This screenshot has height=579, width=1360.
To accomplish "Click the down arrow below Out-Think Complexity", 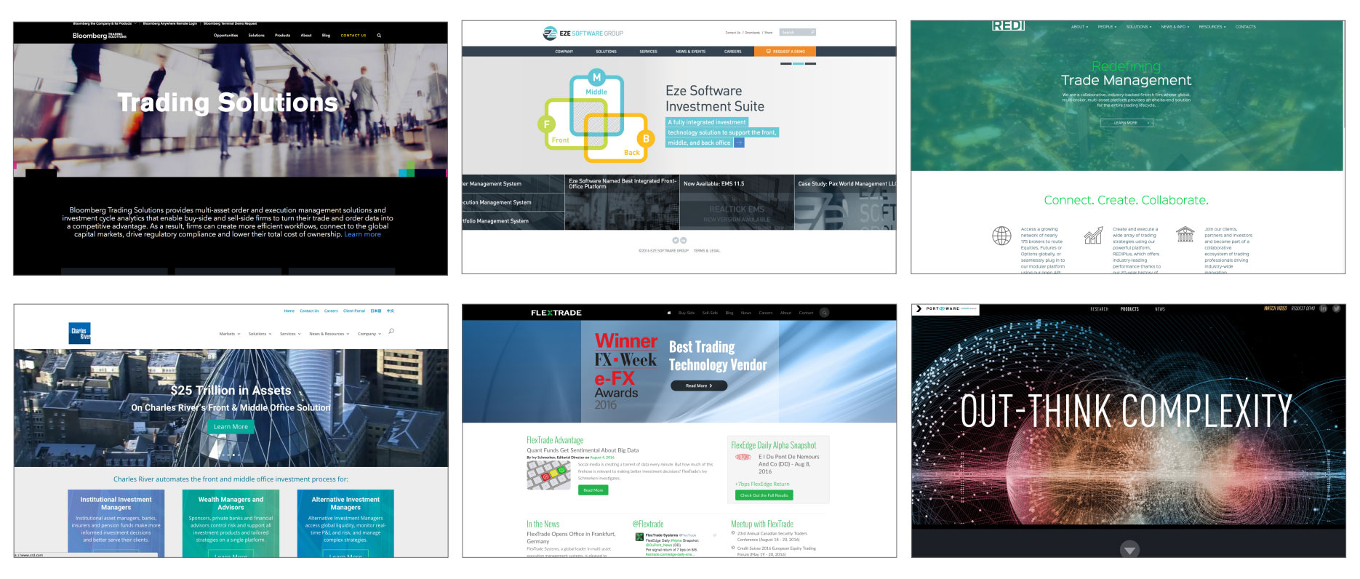I will click(x=1129, y=550).
